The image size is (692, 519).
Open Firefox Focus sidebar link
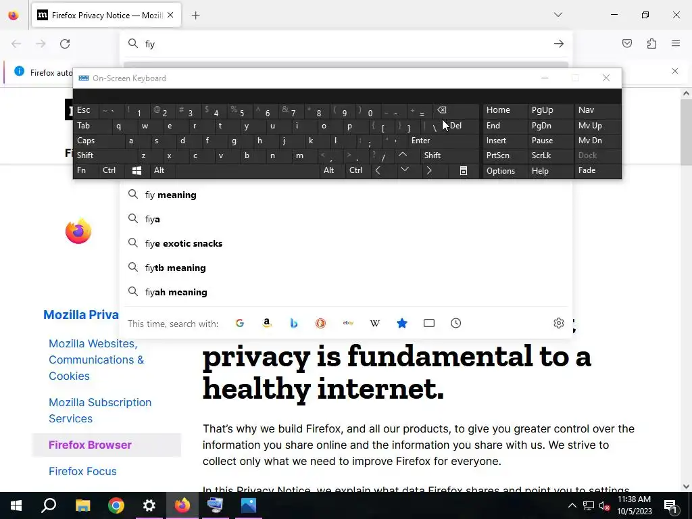click(x=82, y=471)
